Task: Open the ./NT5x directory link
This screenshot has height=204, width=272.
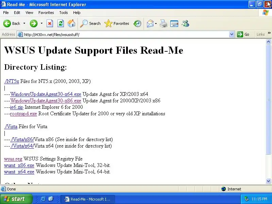Action: (12, 81)
